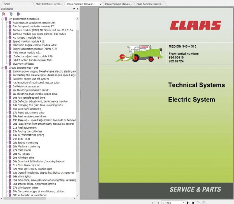
Task: Open Automatic air conditioner module A6 bookmark
Action: pyautogui.click(x=34, y=23)
